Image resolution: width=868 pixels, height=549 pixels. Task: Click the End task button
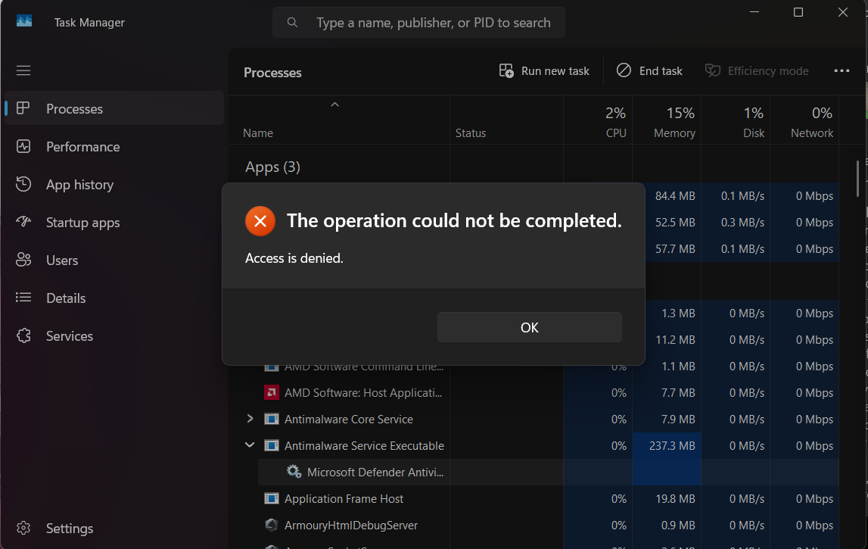(649, 71)
